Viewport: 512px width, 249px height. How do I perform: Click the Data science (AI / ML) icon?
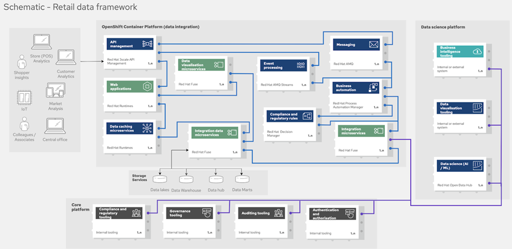477,165
